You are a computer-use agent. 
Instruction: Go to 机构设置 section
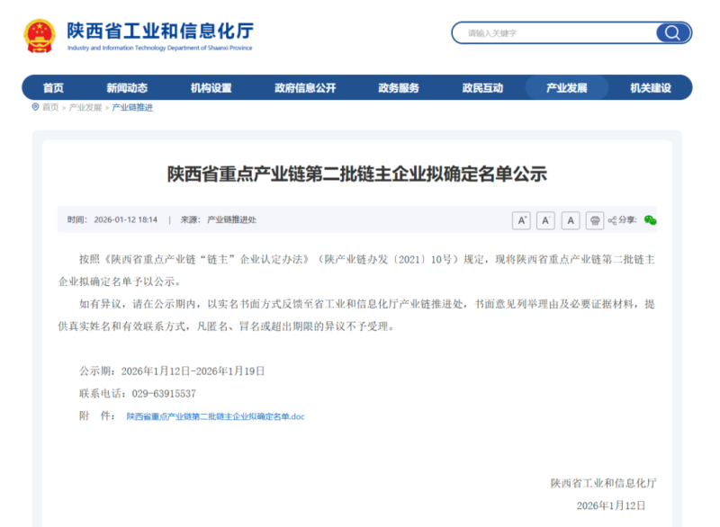click(211, 88)
